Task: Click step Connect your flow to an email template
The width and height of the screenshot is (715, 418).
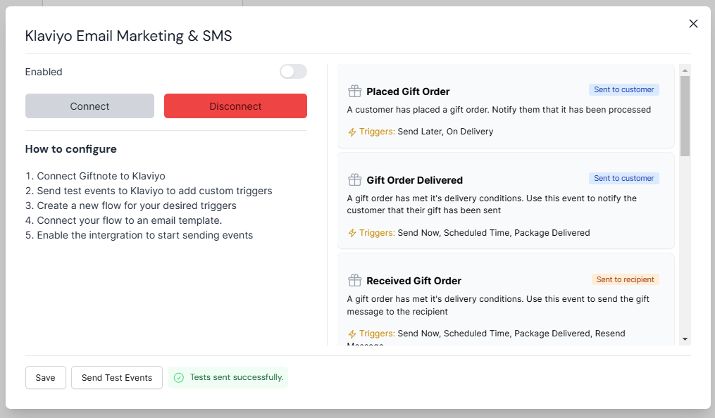Action: pyautogui.click(x=123, y=220)
